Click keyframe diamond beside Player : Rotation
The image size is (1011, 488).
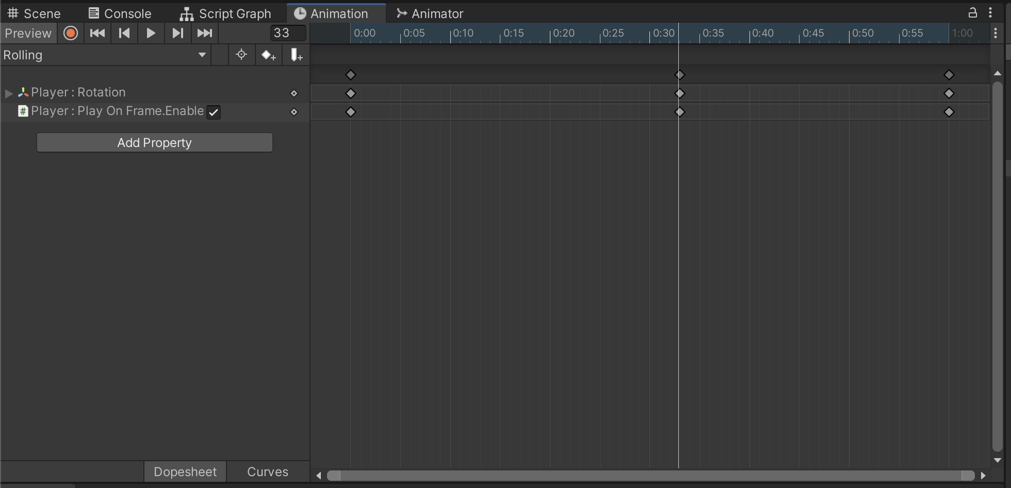pos(294,93)
